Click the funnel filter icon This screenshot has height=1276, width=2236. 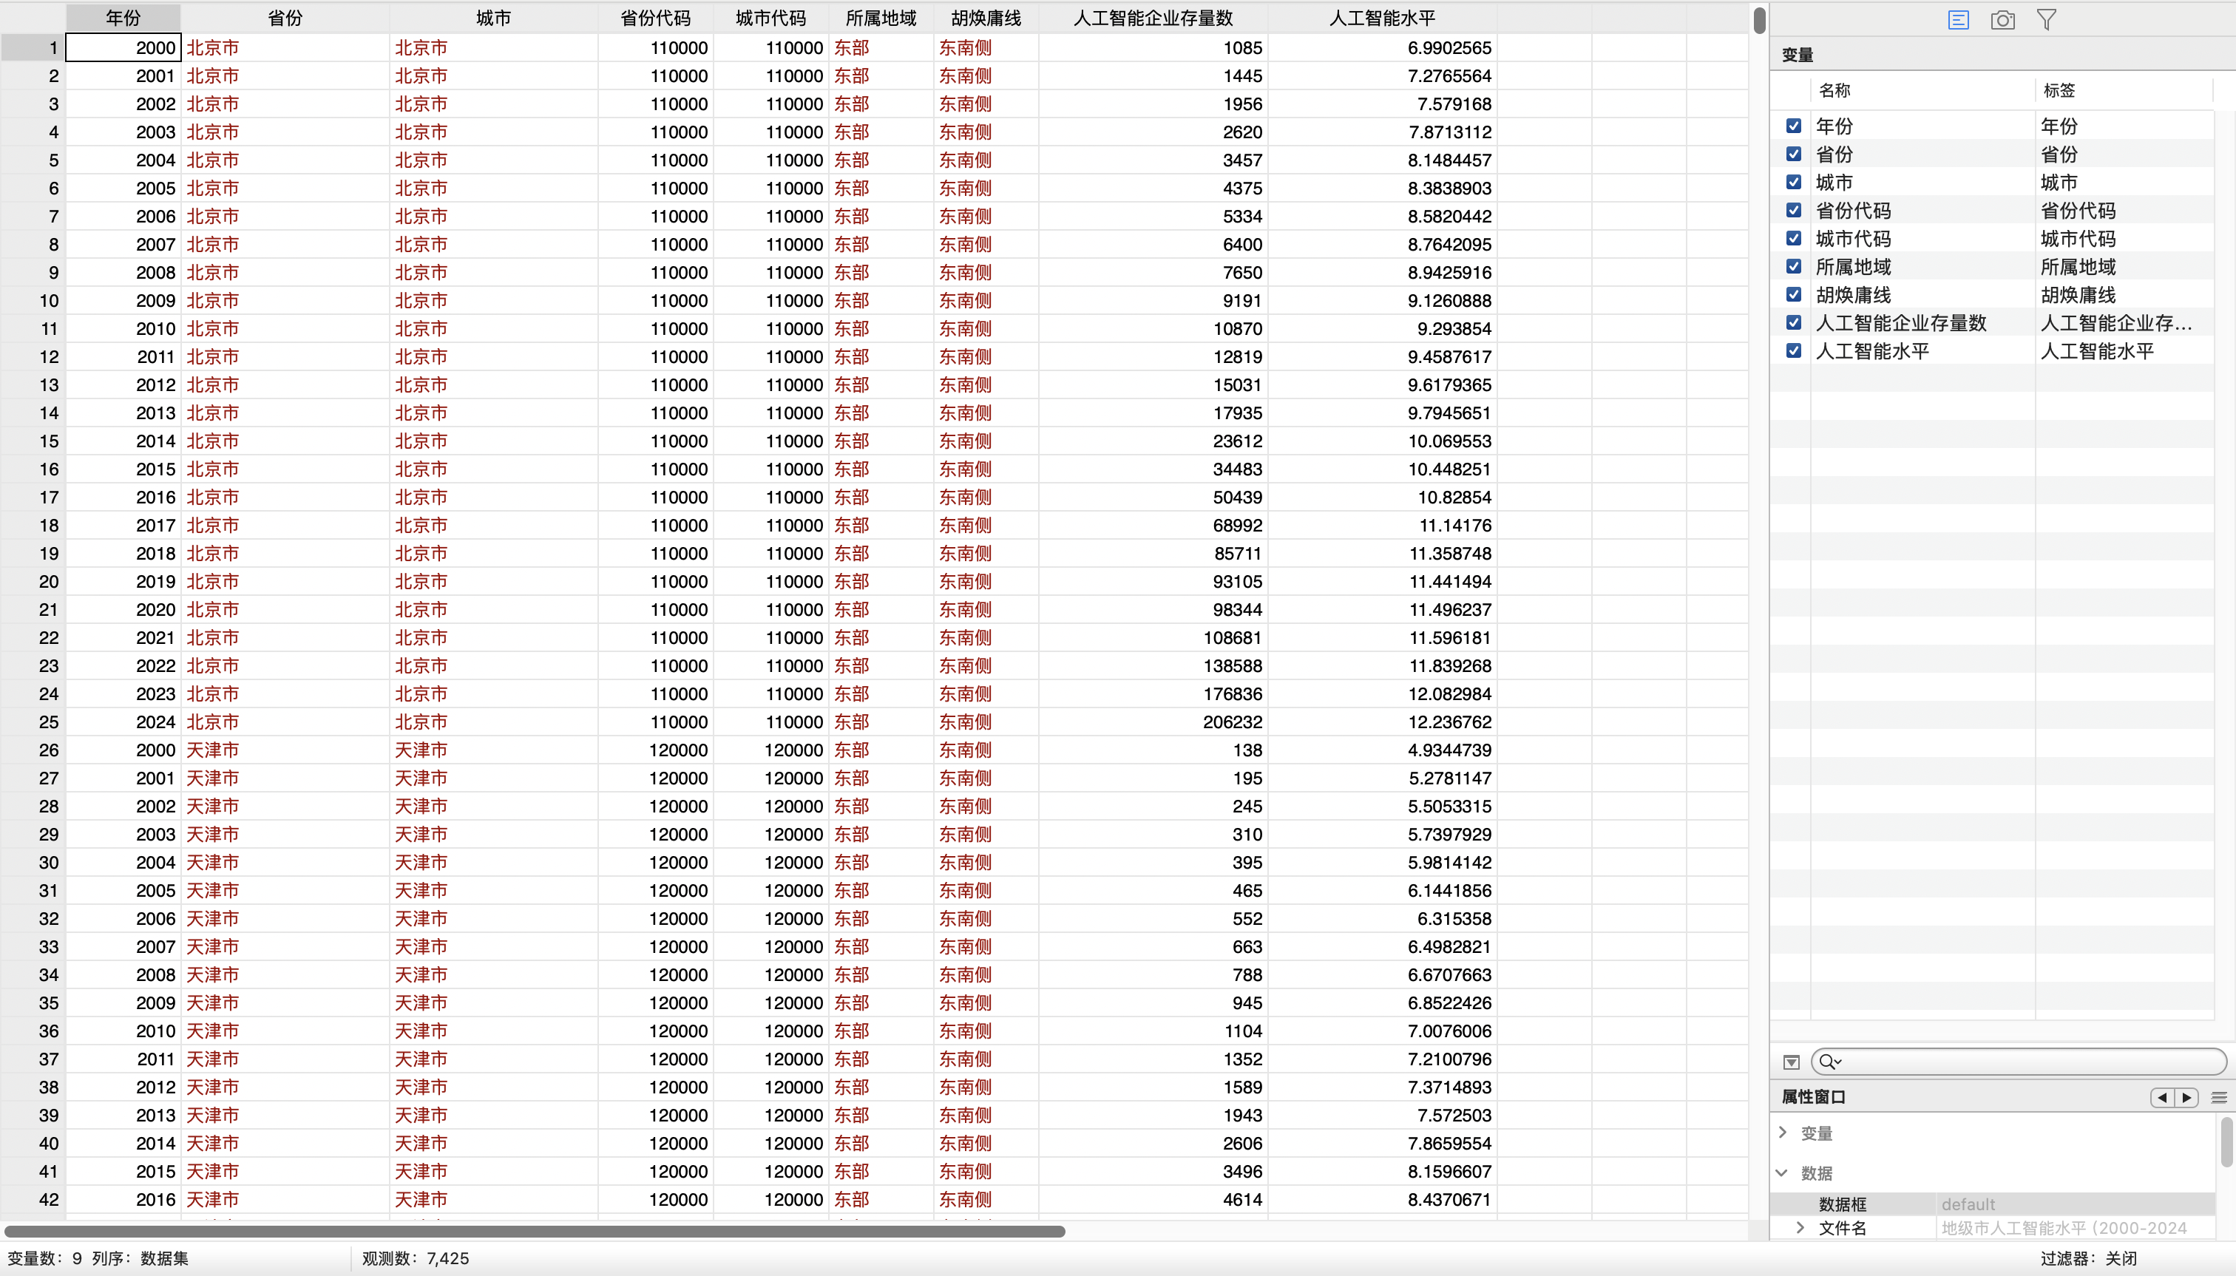2047,20
